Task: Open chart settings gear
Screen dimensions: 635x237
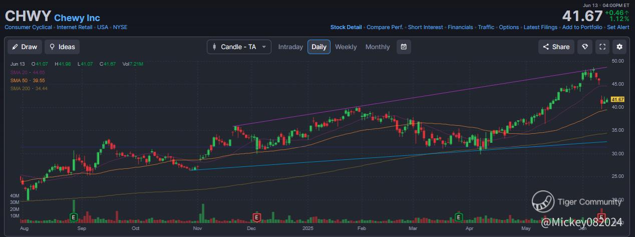Action: pyautogui.click(x=619, y=47)
